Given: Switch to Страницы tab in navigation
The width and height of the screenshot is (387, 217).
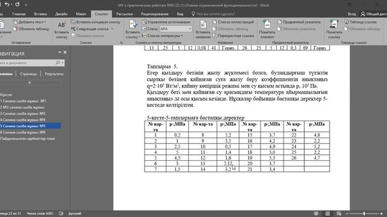Looking at the screenshot, I should 28,74.
